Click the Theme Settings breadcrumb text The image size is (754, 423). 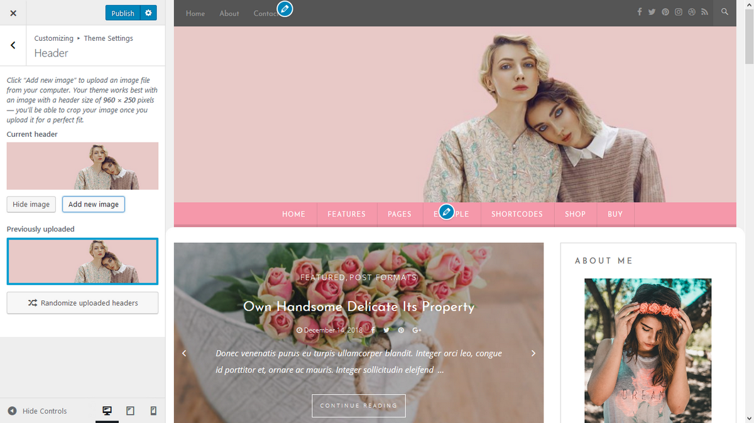point(108,38)
